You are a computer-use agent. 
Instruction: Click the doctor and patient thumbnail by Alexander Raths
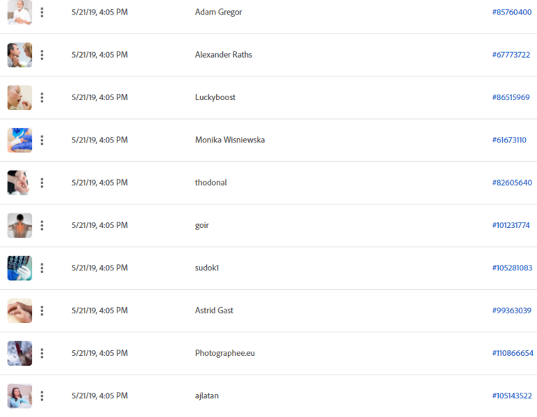click(x=20, y=55)
